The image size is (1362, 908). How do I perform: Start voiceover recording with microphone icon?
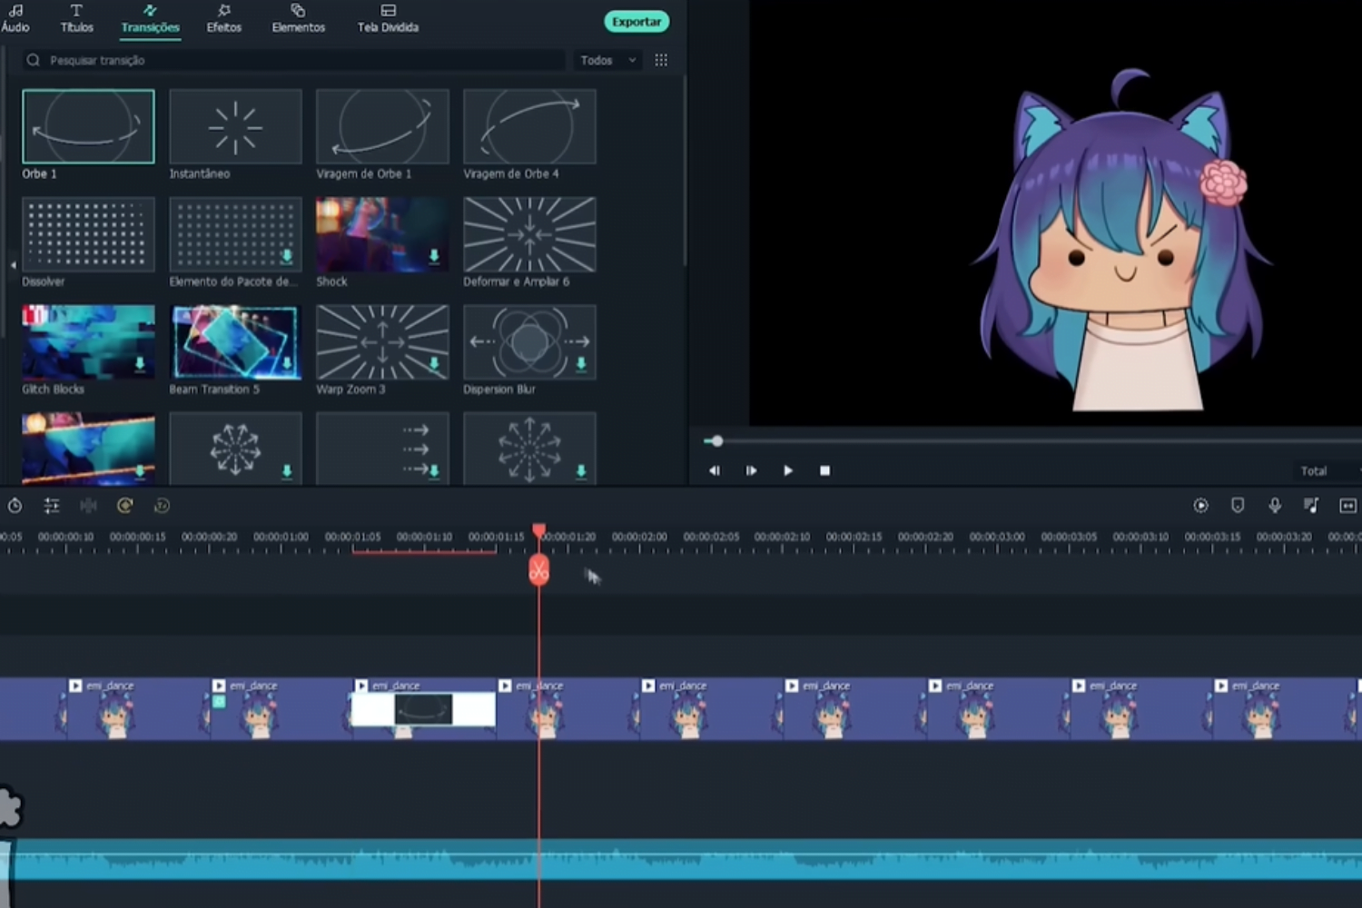coord(1275,506)
